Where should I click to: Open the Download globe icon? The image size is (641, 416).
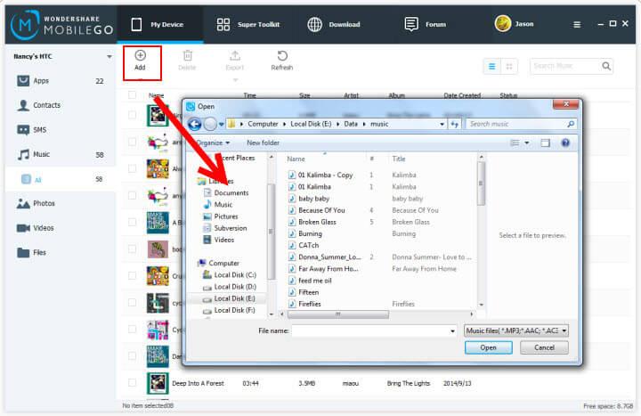(x=314, y=25)
